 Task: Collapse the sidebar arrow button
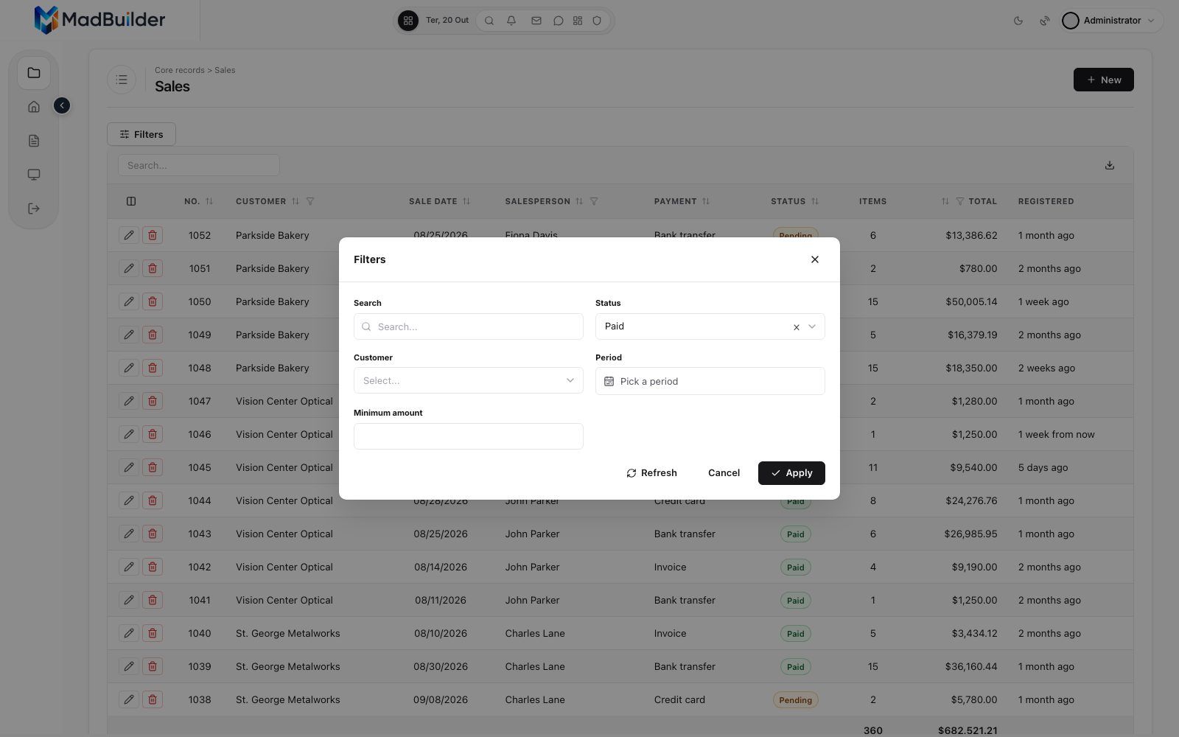coord(62,106)
